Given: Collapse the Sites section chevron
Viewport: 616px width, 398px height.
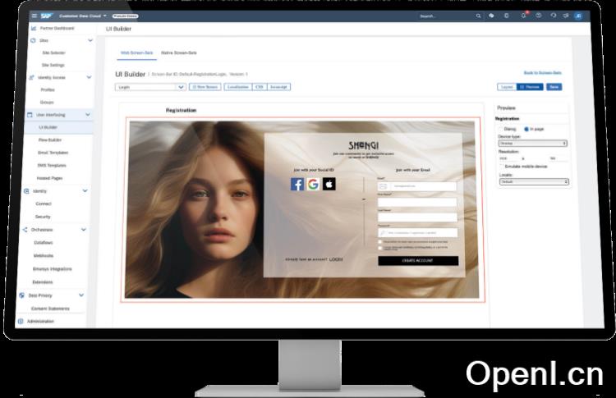Looking at the screenshot, I should coord(90,40).
